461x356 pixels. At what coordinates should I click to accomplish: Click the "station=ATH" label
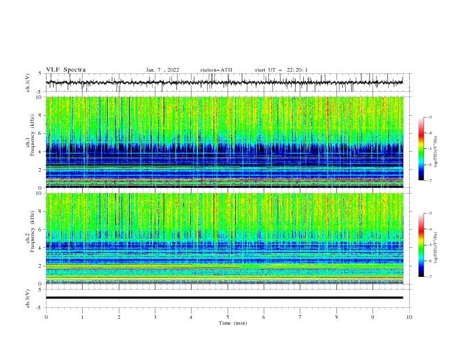pos(216,70)
